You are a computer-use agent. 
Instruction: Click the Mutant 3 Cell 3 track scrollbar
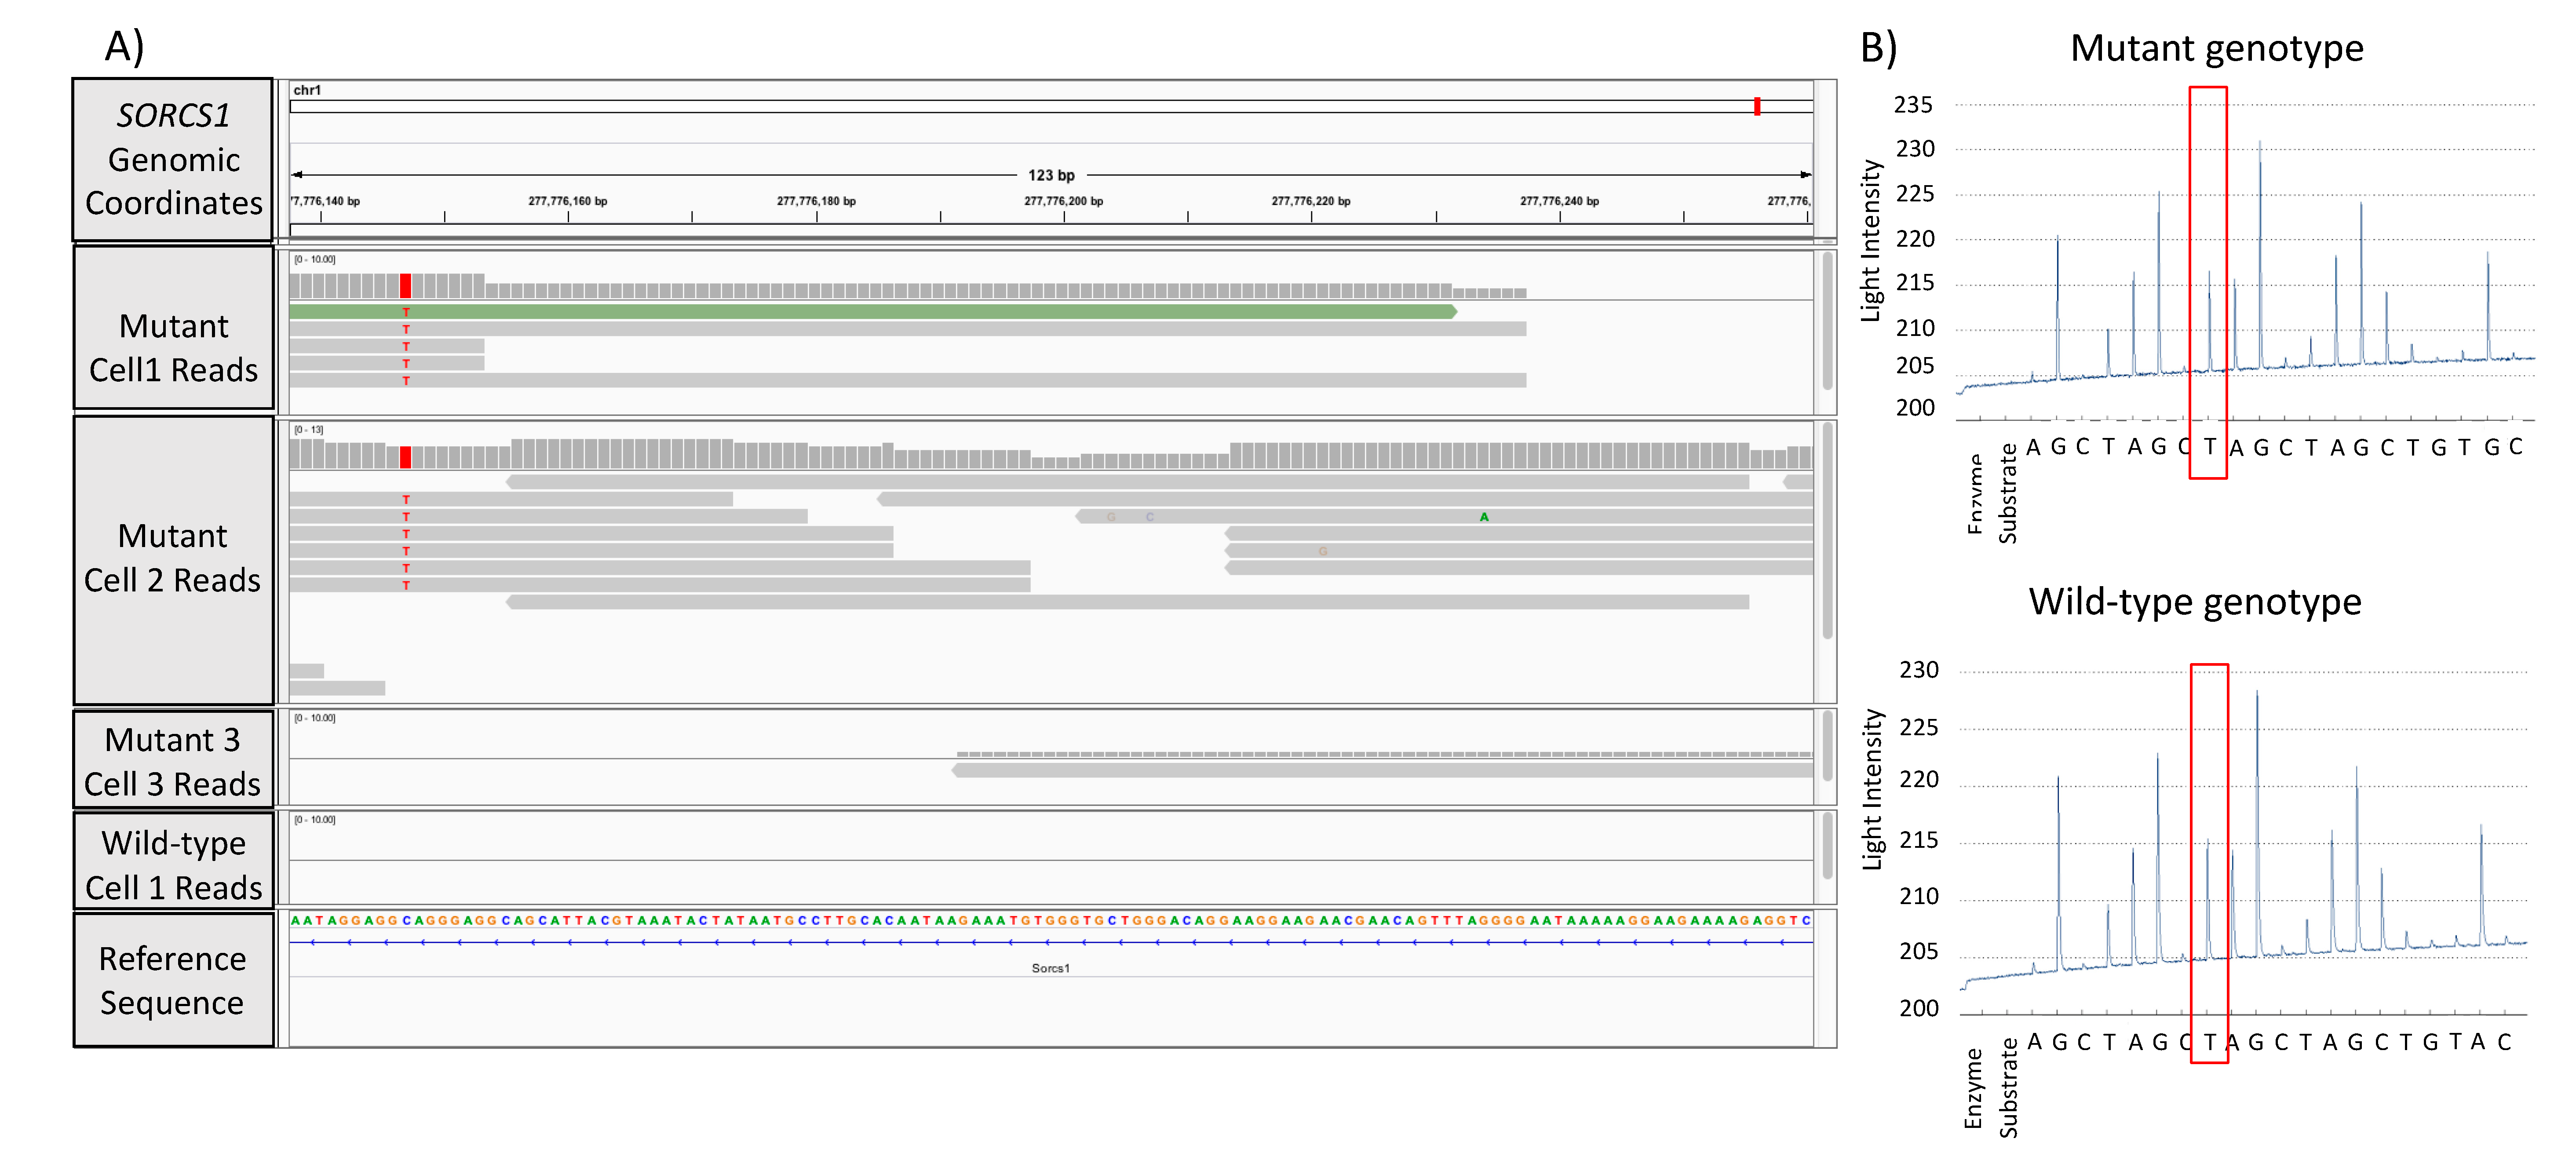click(1828, 745)
